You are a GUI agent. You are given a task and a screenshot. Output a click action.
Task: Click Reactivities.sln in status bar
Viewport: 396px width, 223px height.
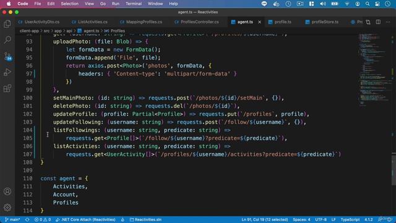(x=145, y=219)
